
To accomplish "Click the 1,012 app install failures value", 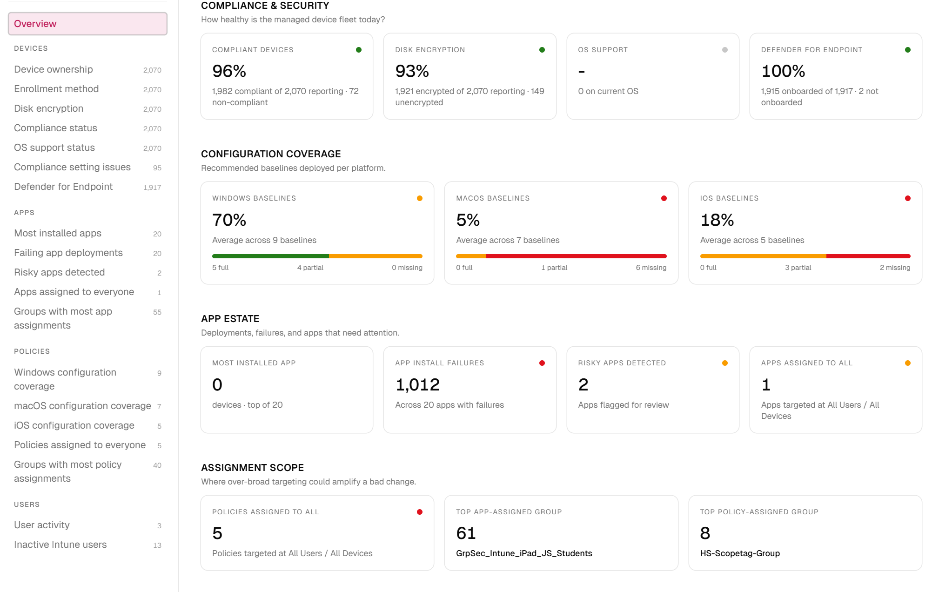I will 417,384.
